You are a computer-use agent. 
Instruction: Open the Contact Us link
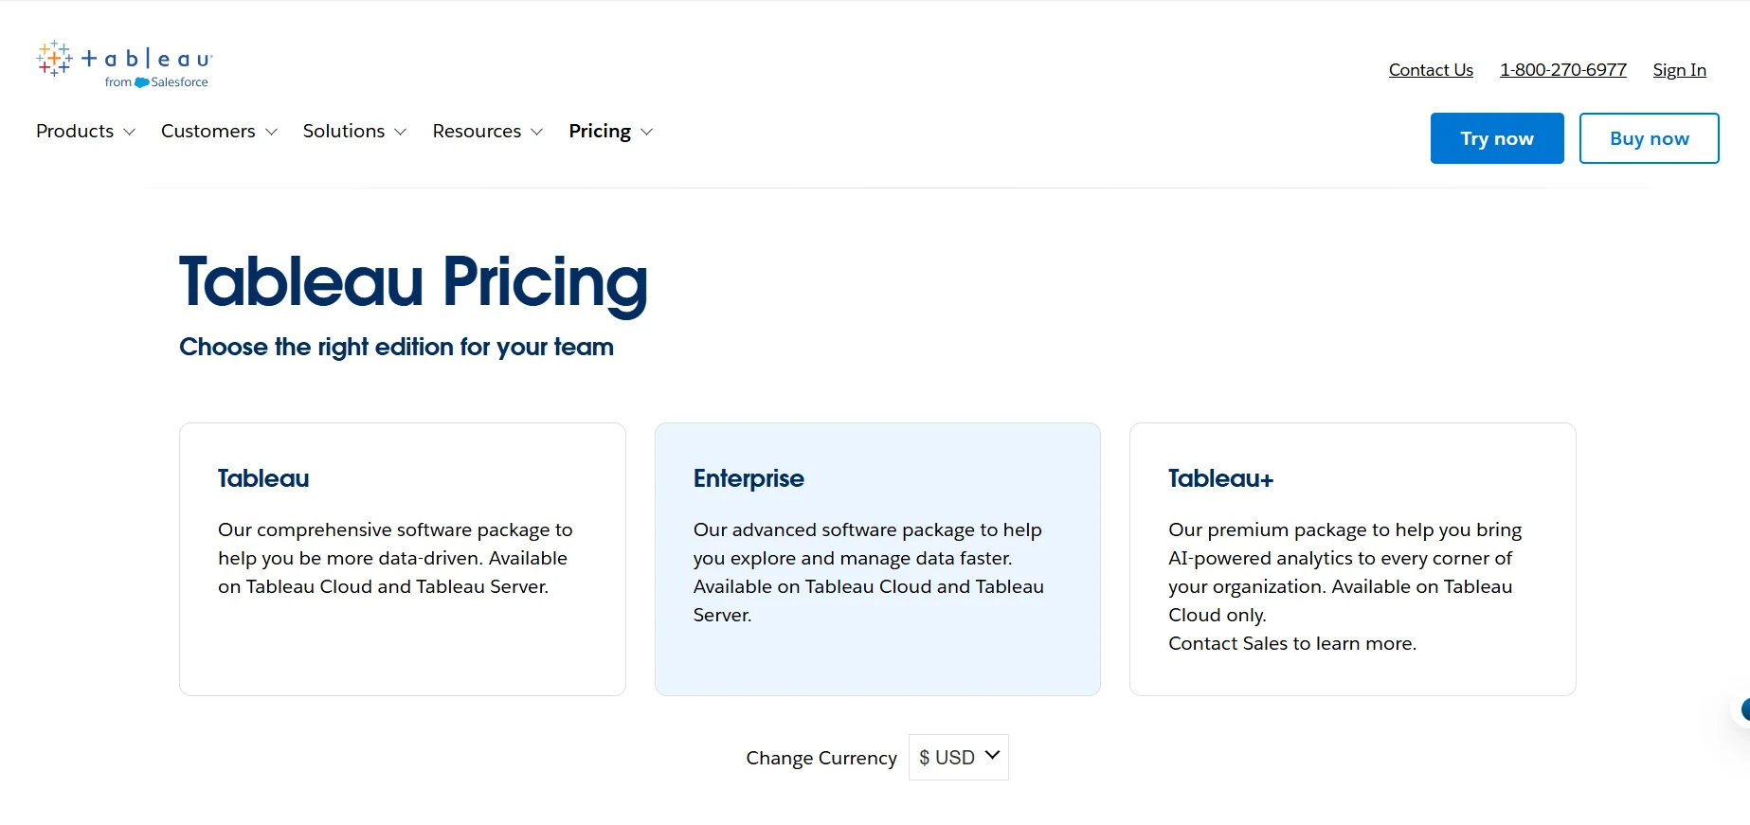click(1431, 70)
